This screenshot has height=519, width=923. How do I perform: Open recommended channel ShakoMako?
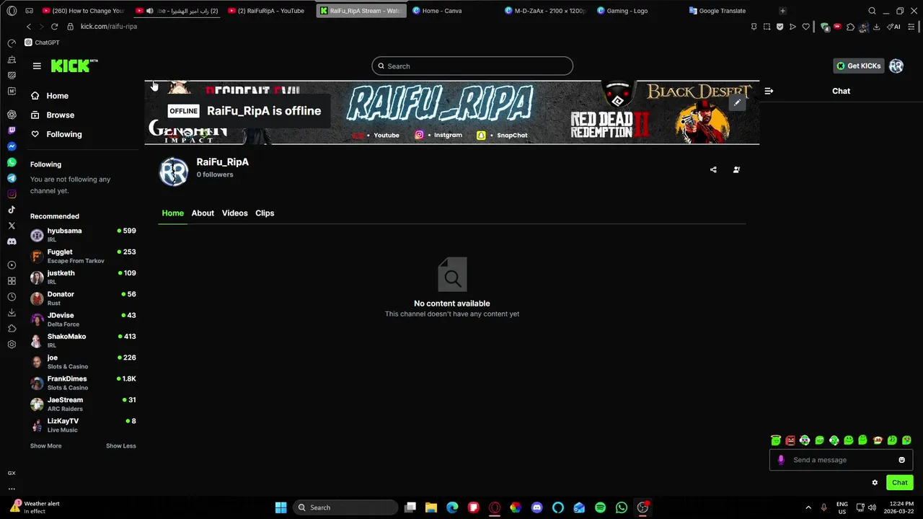(83, 340)
